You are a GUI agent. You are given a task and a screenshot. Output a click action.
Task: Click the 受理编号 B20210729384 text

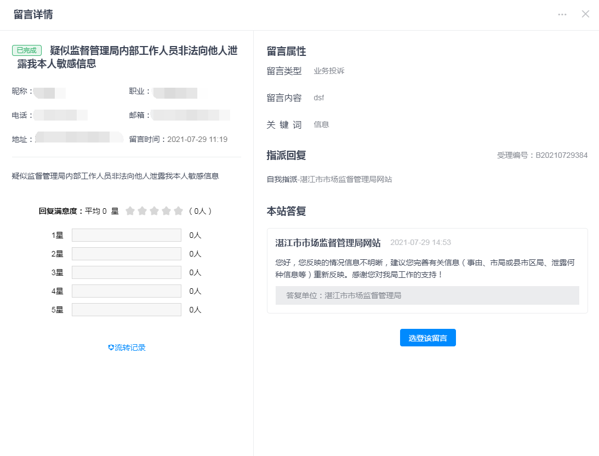tap(542, 156)
